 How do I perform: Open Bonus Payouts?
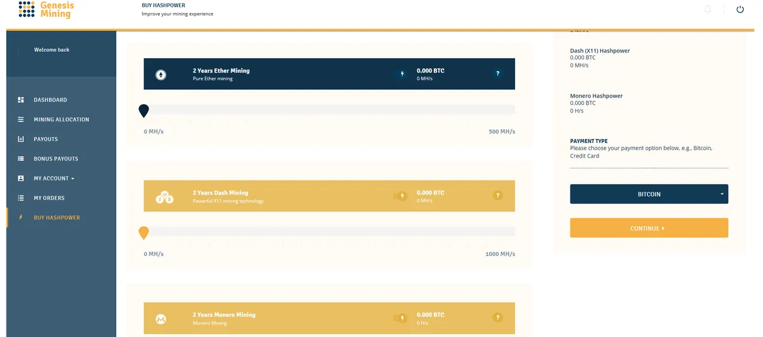56,159
